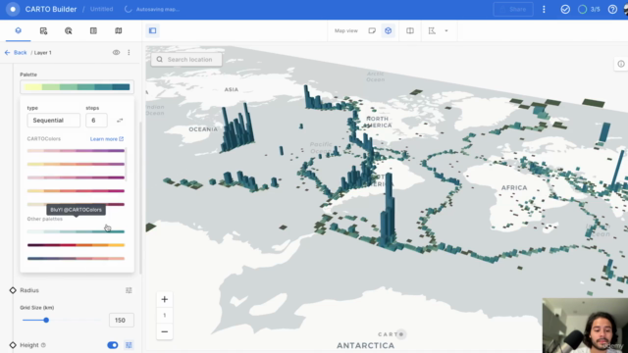Click the Search location field
Viewport: 628px width, 353px height.
(x=186, y=59)
